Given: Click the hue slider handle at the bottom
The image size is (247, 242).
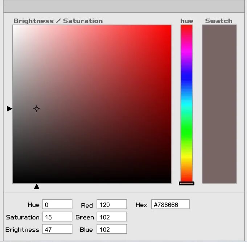Looking at the screenshot, I should (x=186, y=183).
